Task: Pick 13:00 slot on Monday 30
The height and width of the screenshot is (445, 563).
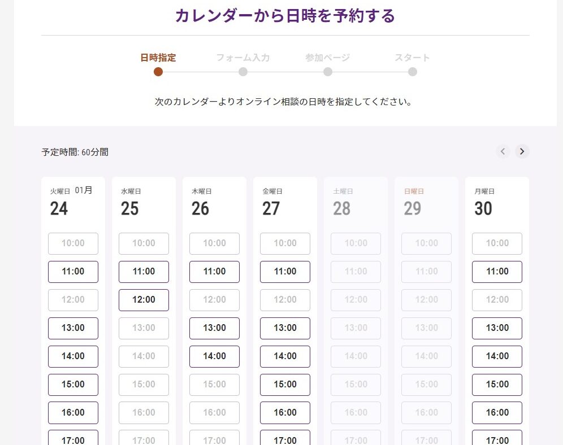Action: (x=497, y=328)
